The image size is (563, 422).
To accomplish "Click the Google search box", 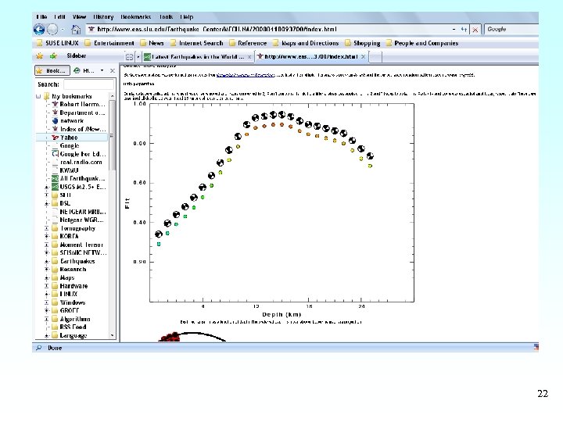I will pos(508,30).
